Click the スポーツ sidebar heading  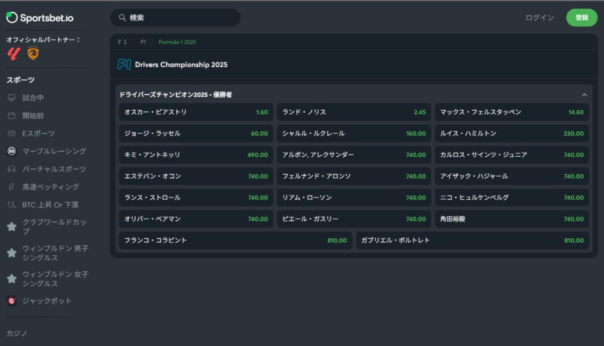(21, 80)
